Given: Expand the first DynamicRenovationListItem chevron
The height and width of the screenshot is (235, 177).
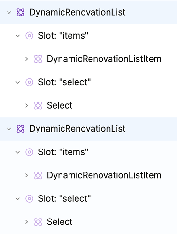Looking at the screenshot, I should tap(27, 59).
